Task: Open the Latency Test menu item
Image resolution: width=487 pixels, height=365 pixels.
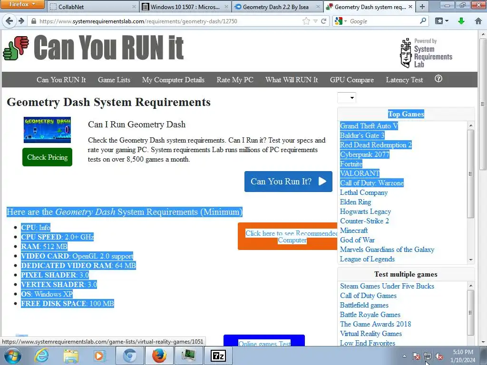Action: (404, 80)
